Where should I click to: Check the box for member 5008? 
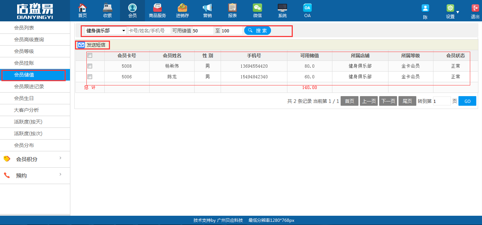click(x=90, y=66)
